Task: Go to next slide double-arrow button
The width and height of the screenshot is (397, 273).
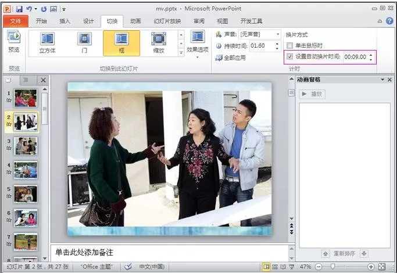Action: coord(292,232)
